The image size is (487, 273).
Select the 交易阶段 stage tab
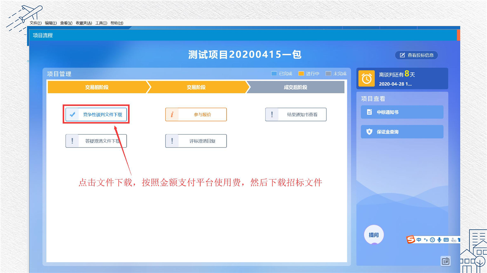[196, 87]
